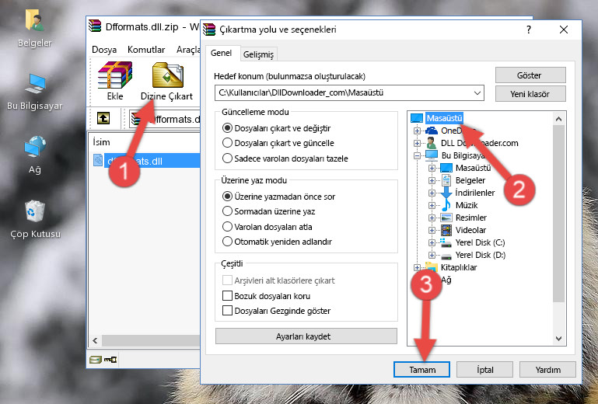Screen dimensions: 598x404
Task: Select the Ağ desktop icon
Action: [x=35, y=155]
